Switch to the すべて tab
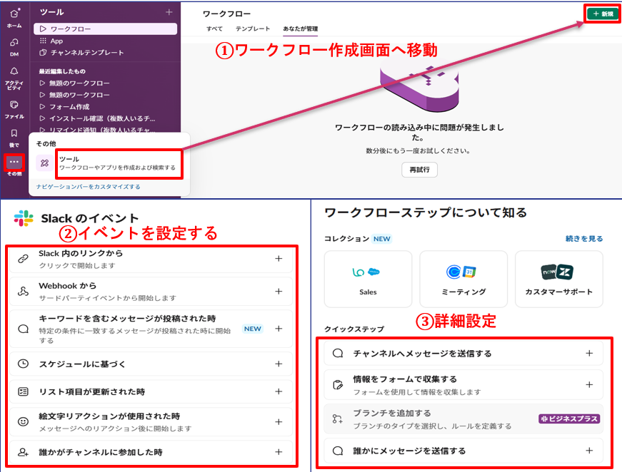This screenshot has width=622, height=472. pyautogui.click(x=214, y=29)
